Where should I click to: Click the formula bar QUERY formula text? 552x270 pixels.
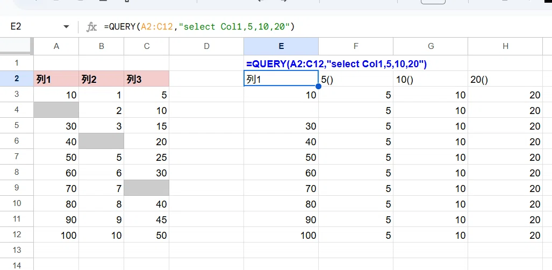pyautogui.click(x=199, y=26)
